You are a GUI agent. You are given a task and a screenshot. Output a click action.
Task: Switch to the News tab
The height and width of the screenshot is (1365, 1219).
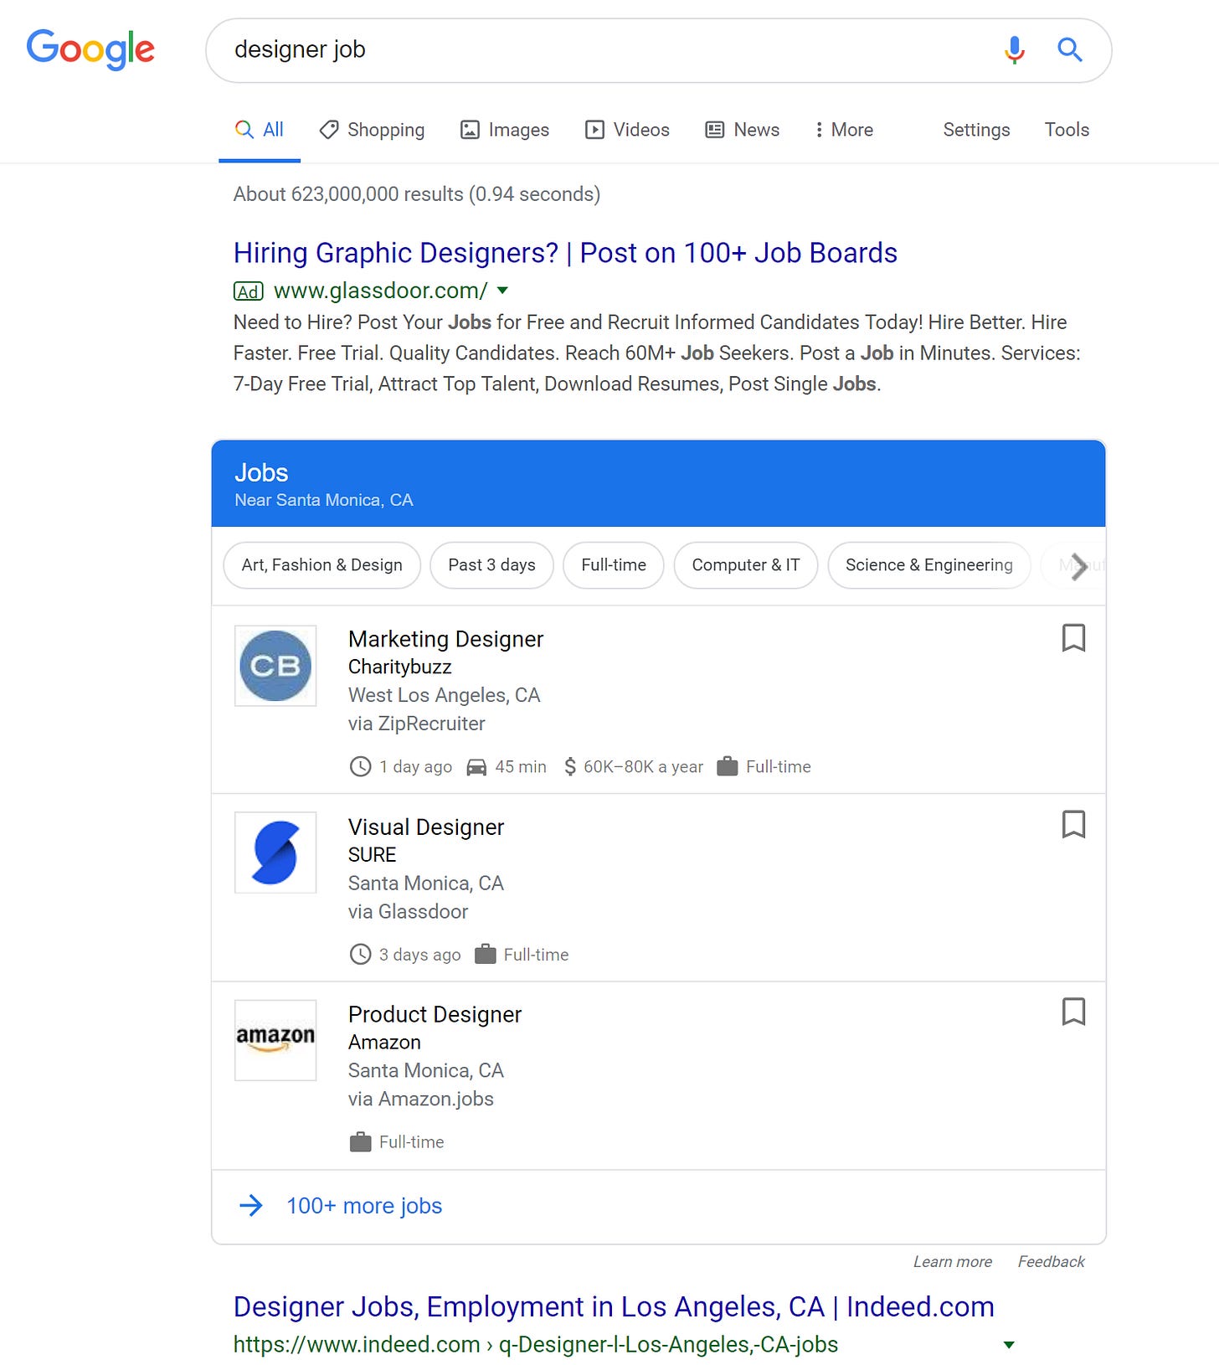[x=742, y=130]
